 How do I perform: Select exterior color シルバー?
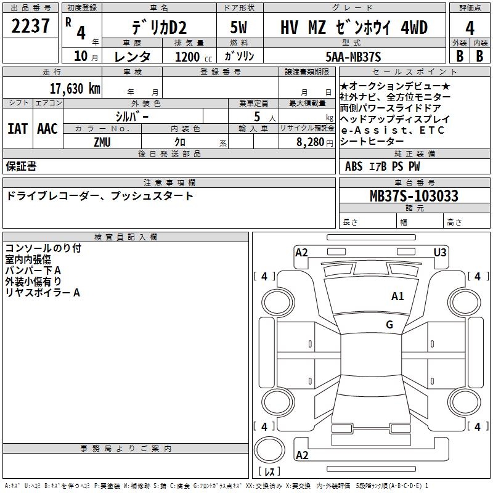click(x=132, y=116)
